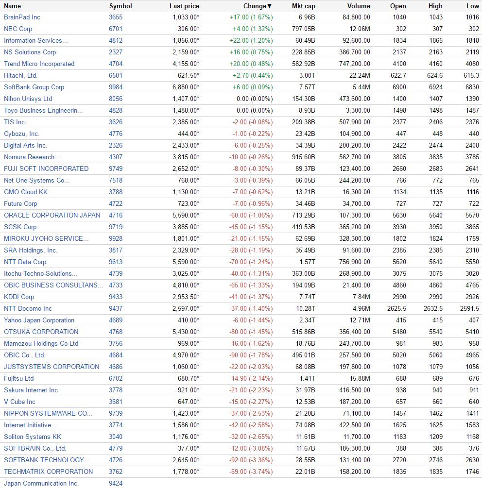The image size is (482, 488).
Task: Click ticker symbol 6702
Action: [x=116, y=378]
